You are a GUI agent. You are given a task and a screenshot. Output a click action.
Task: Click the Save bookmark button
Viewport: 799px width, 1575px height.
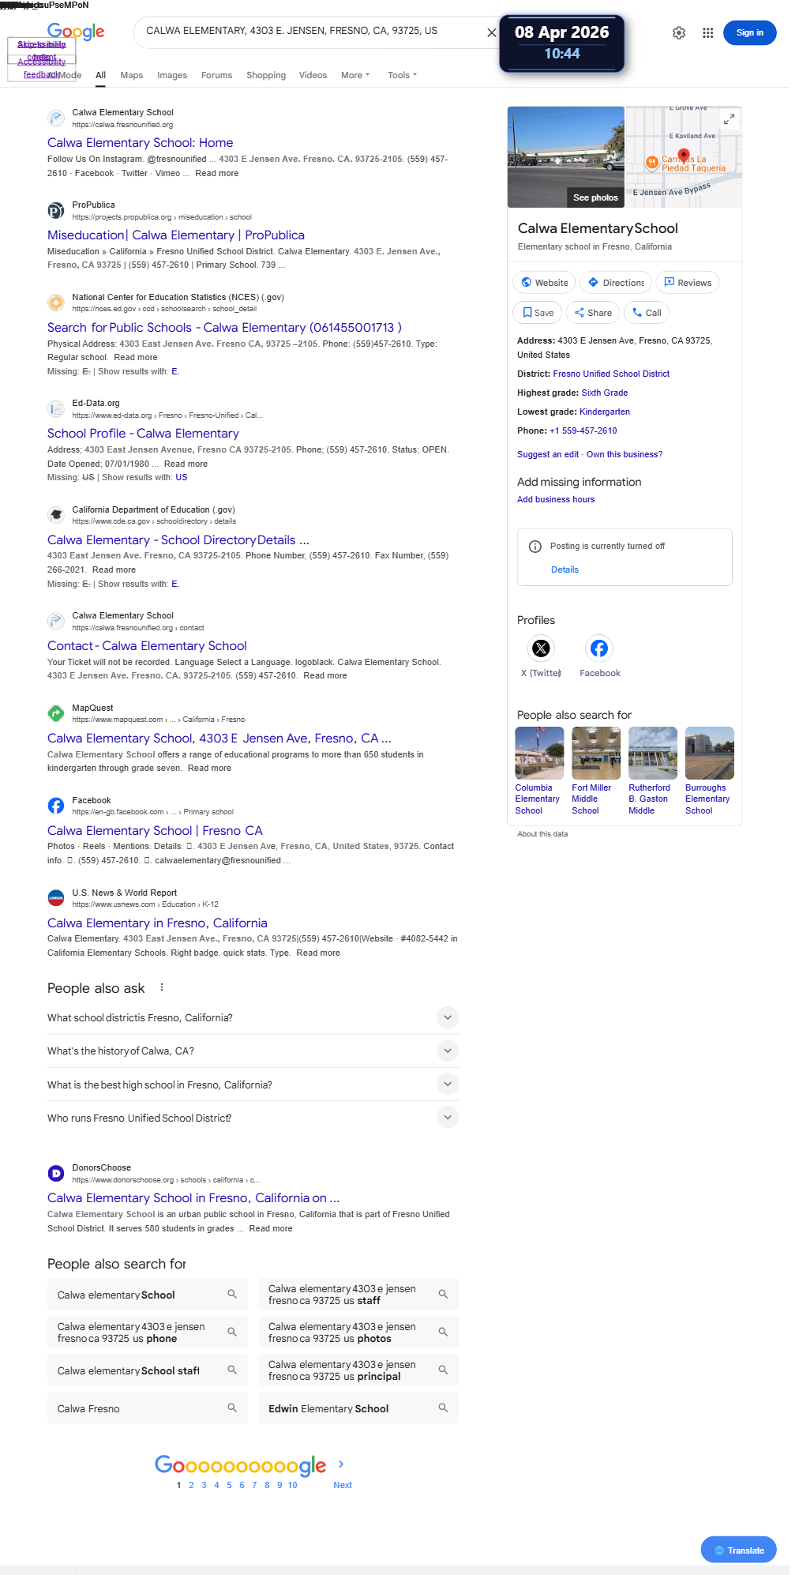tap(538, 313)
